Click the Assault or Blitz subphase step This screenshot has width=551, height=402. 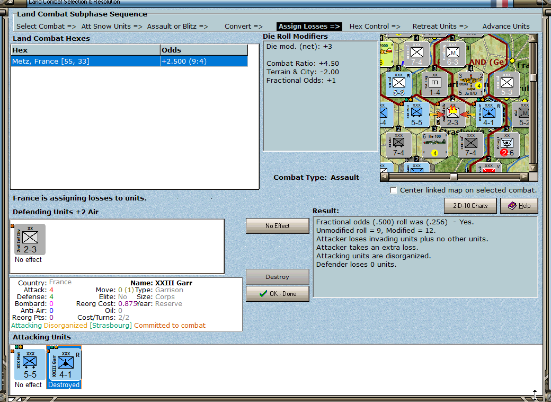pos(177,27)
